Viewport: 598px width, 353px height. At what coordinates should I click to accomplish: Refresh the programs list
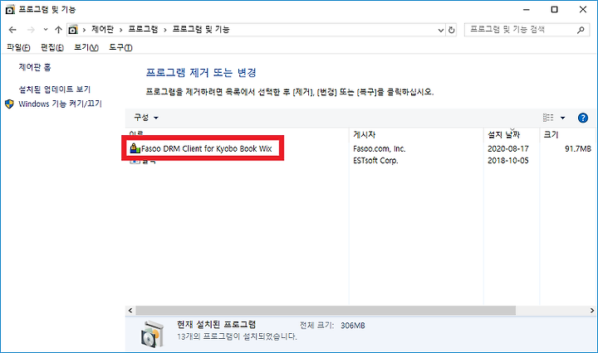click(452, 30)
